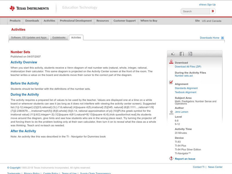This screenshot has height=174, width=232.
Task: Click the TI-83 device entry
Action: tap(178, 142)
